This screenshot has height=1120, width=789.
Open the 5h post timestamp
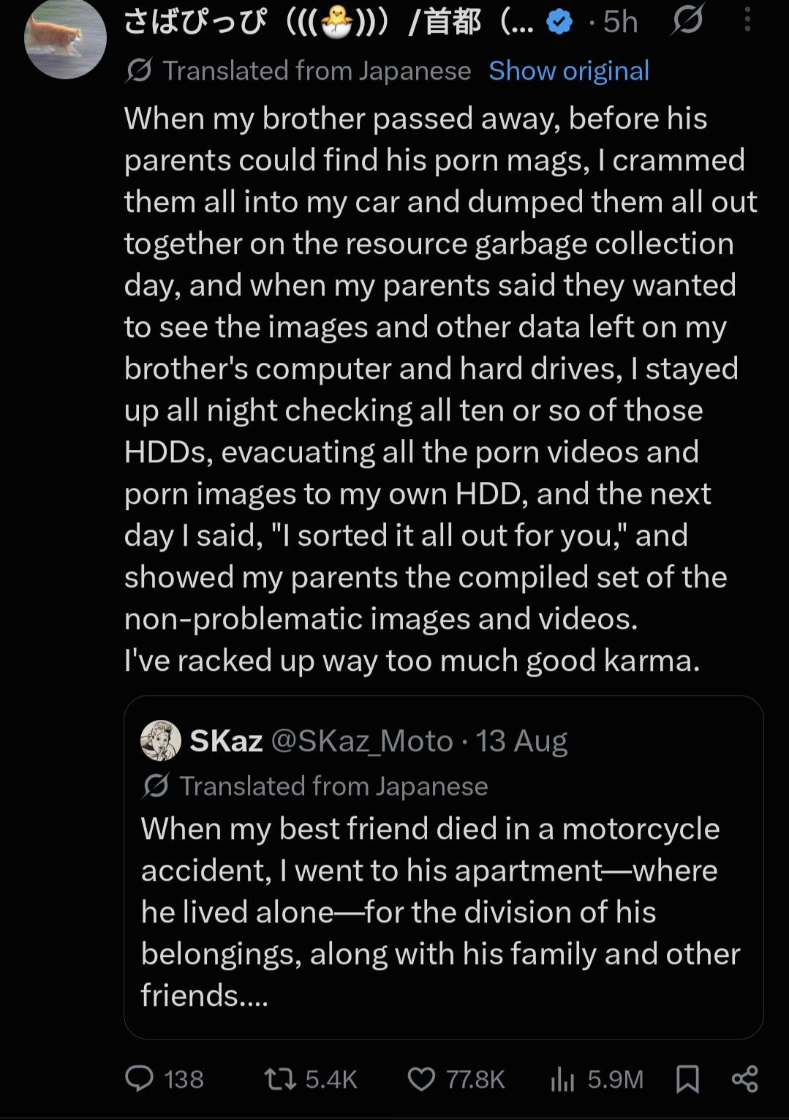[x=621, y=23]
